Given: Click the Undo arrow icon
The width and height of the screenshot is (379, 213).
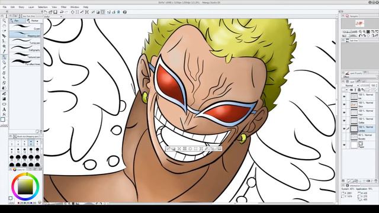Looking at the screenshot, I should [x=62, y=12].
